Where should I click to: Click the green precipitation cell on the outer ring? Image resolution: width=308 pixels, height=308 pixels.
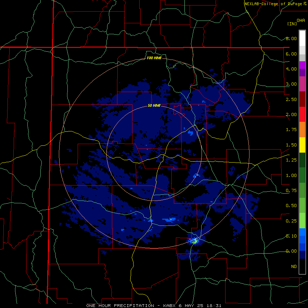coord(195,241)
